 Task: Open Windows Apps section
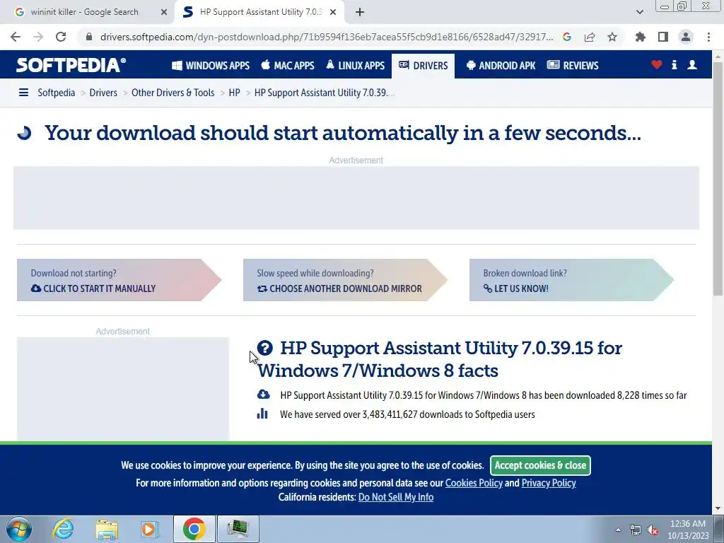pos(211,66)
